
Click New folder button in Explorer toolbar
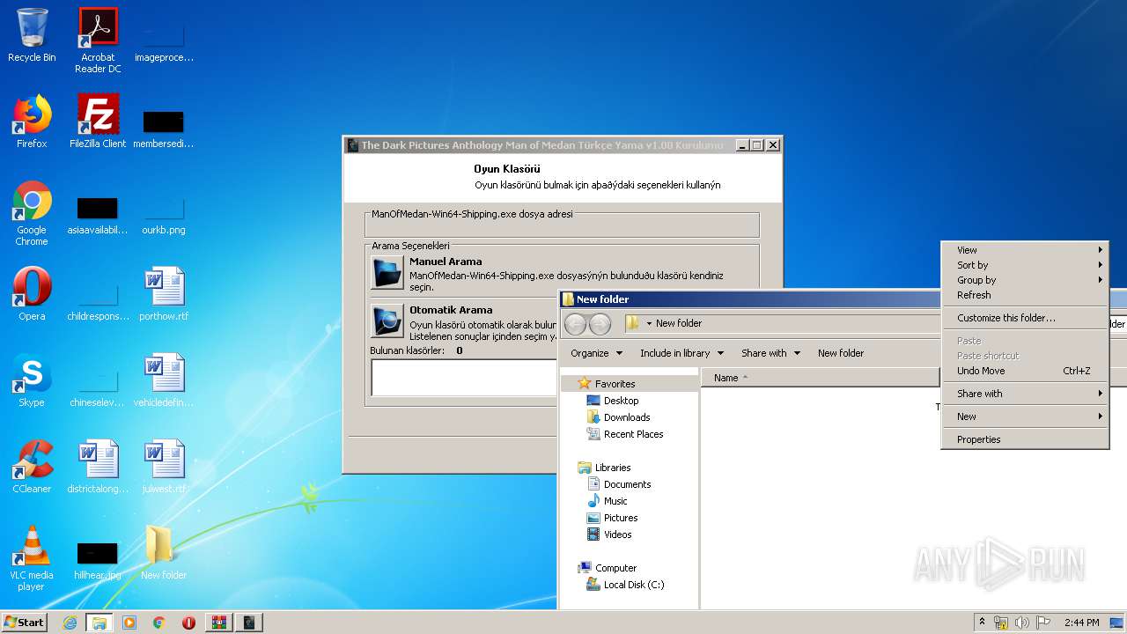click(841, 353)
